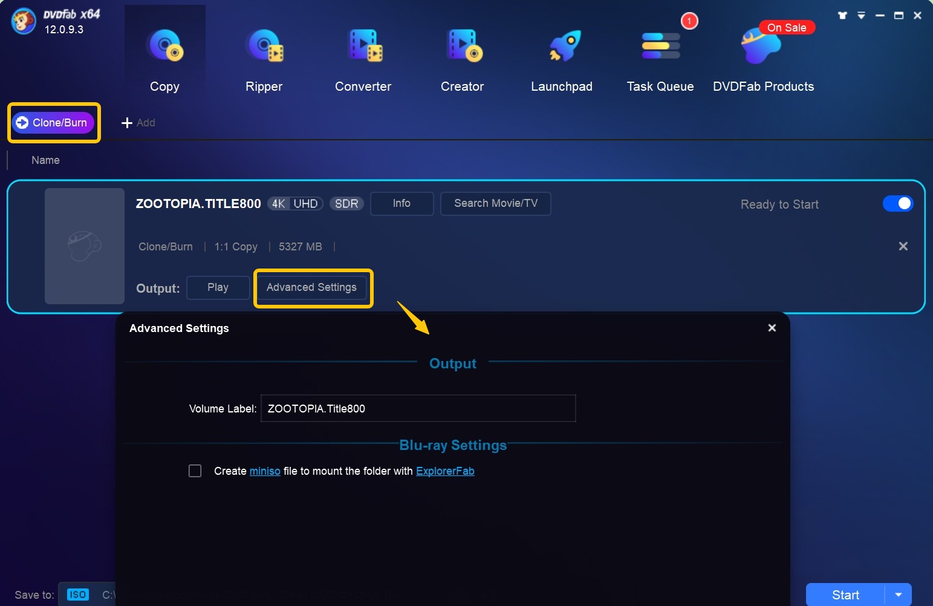Click the SDR tag
The width and height of the screenshot is (933, 606).
click(x=346, y=204)
